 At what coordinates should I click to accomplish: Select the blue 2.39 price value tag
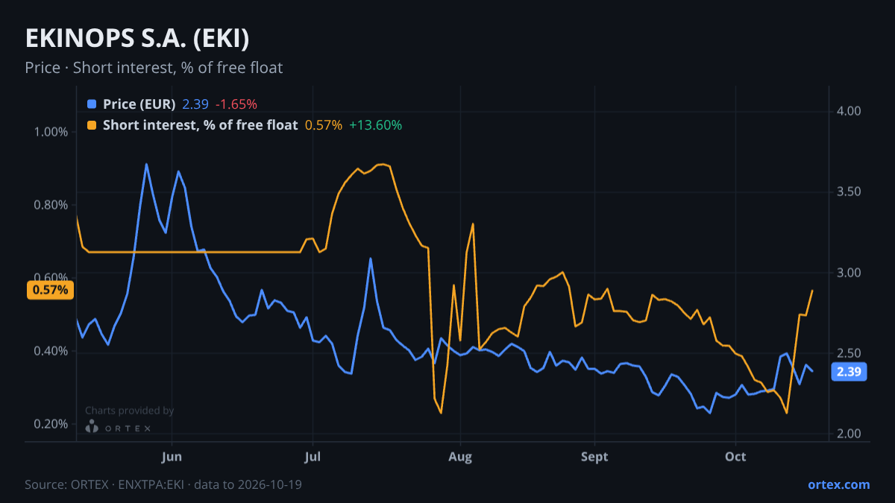pyautogui.click(x=849, y=372)
